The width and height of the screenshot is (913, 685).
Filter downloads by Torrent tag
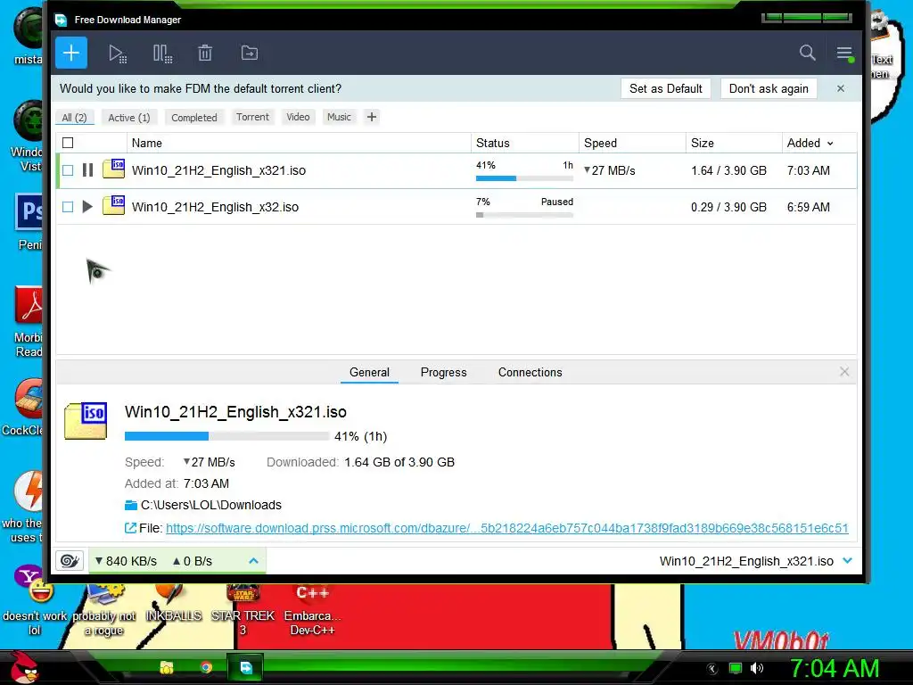[x=252, y=117]
